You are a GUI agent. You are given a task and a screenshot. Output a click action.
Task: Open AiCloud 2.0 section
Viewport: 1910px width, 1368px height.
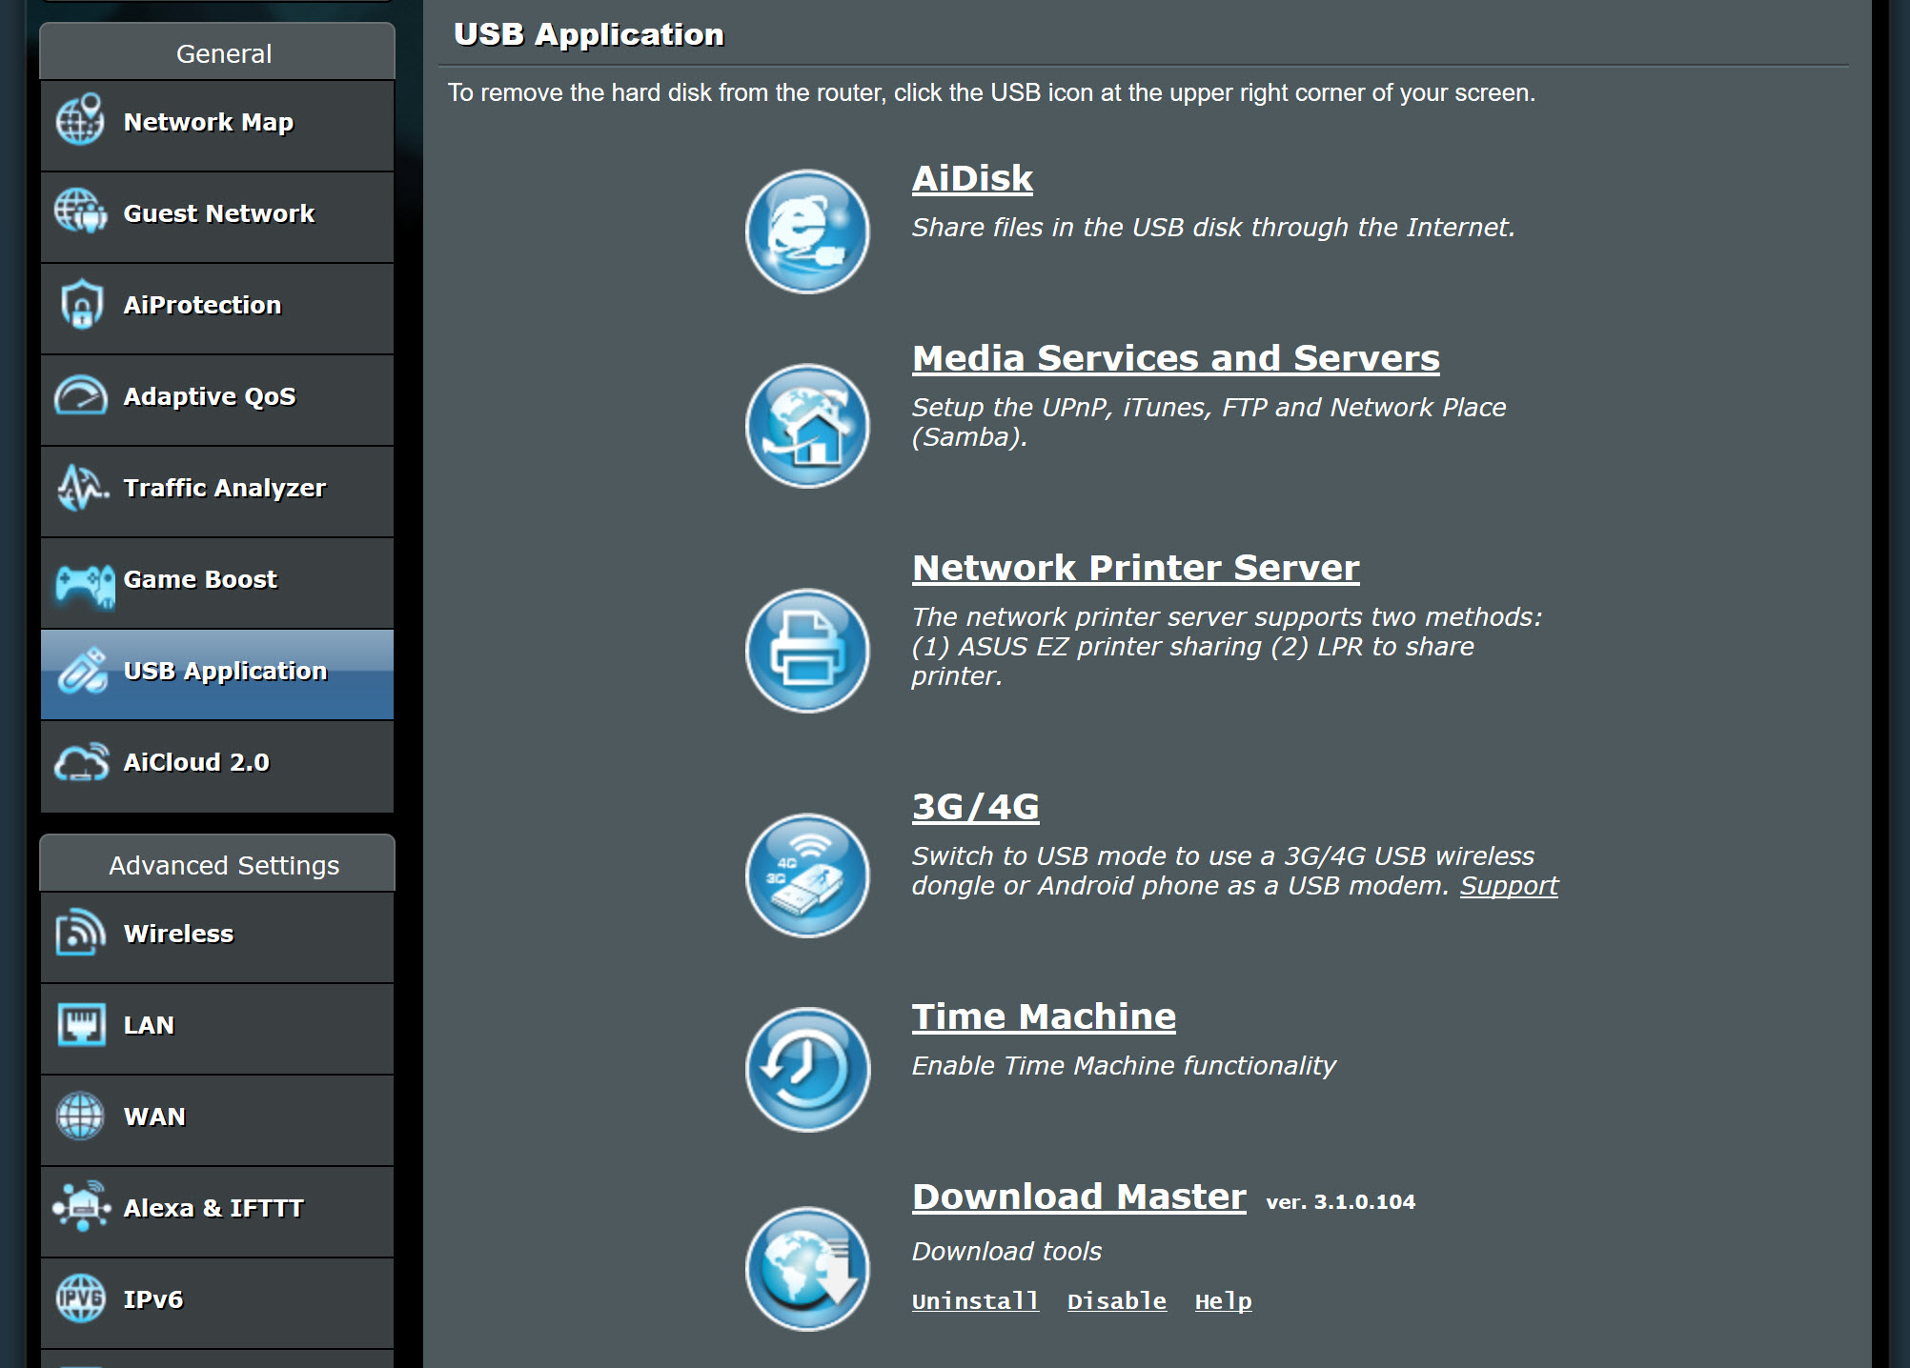[x=217, y=766]
